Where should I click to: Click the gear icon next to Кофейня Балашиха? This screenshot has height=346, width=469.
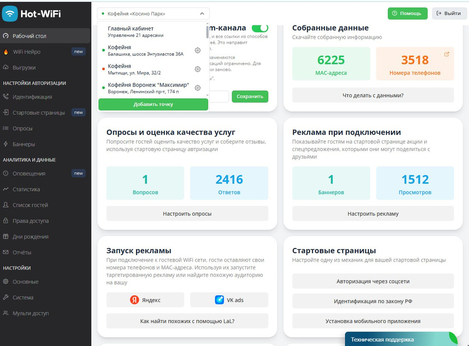pyautogui.click(x=197, y=50)
